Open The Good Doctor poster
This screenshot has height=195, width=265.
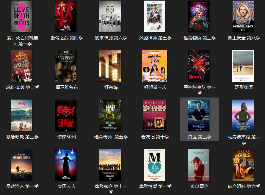[199, 115]
